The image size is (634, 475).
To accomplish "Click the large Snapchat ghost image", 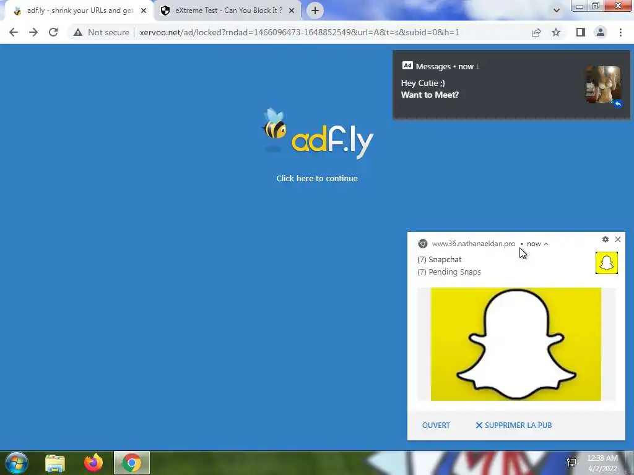I will click(516, 344).
